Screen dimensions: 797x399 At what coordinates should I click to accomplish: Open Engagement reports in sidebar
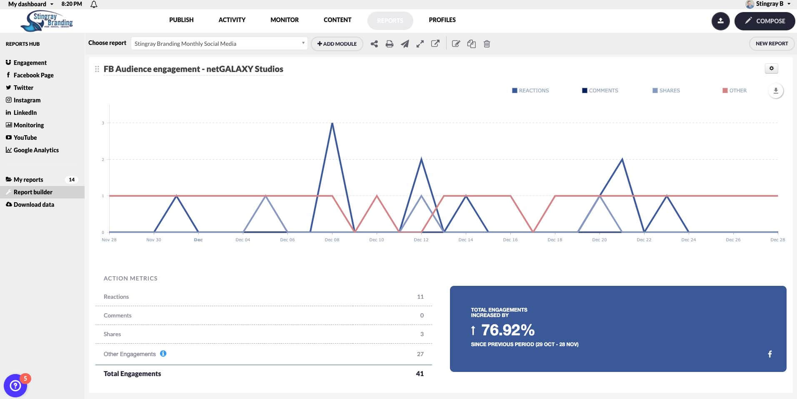point(30,63)
